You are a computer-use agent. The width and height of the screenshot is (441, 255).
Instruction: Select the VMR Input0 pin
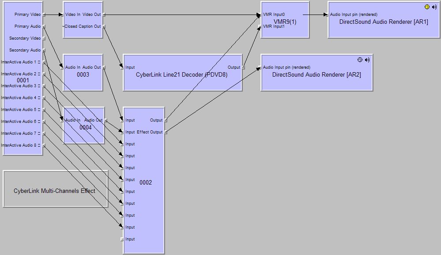260,15
